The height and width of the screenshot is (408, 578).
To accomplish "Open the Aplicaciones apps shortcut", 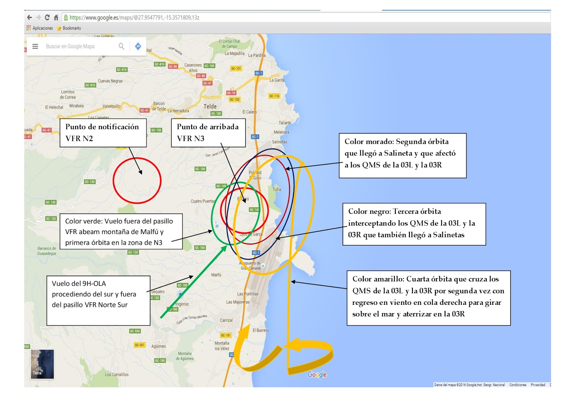I will point(40,28).
